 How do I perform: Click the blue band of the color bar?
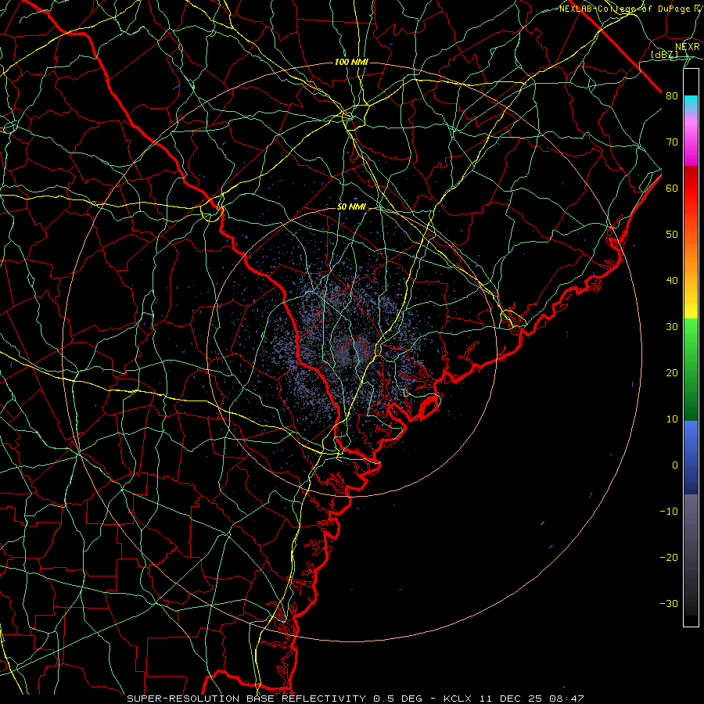pyautogui.click(x=691, y=458)
